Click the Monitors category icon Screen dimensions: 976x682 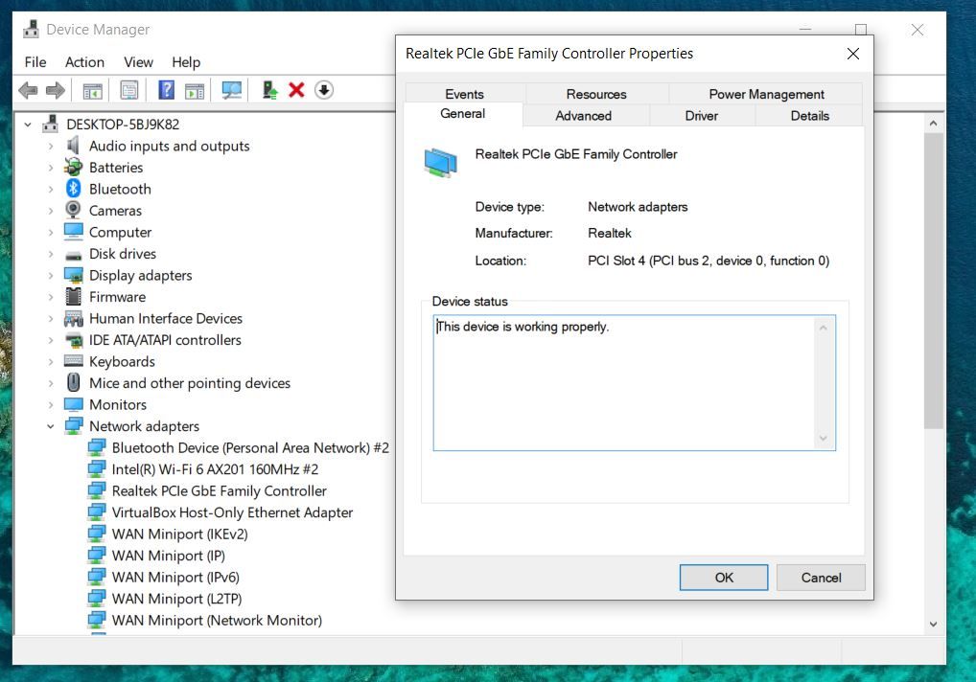[x=74, y=404]
